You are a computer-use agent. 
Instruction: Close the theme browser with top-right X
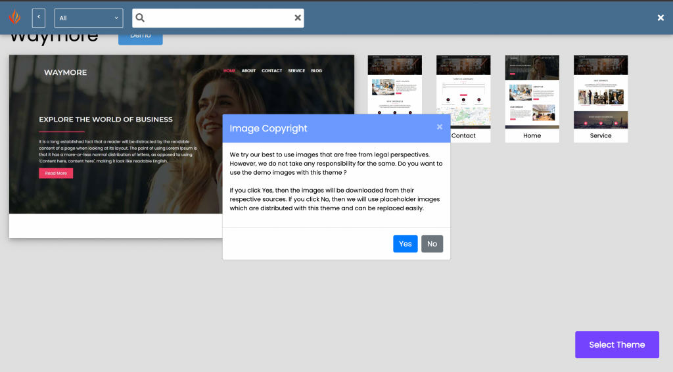(661, 18)
